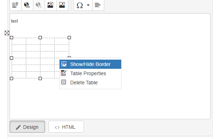The height and width of the screenshot is (139, 224).
Task: Switch to Design mode
Action: [x=27, y=127]
